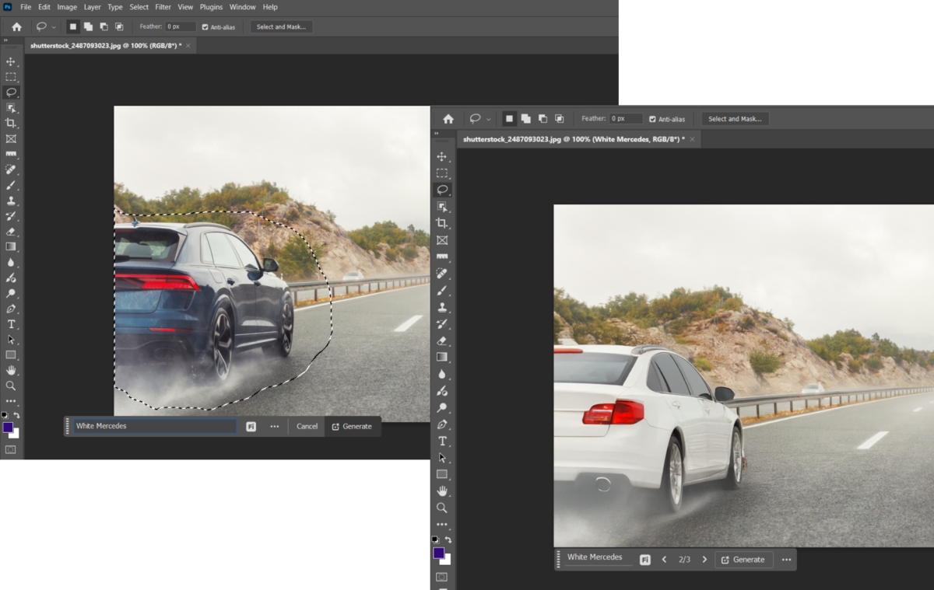
Task: Toggle Anti-alias checkbox in front window
Action: 652,119
